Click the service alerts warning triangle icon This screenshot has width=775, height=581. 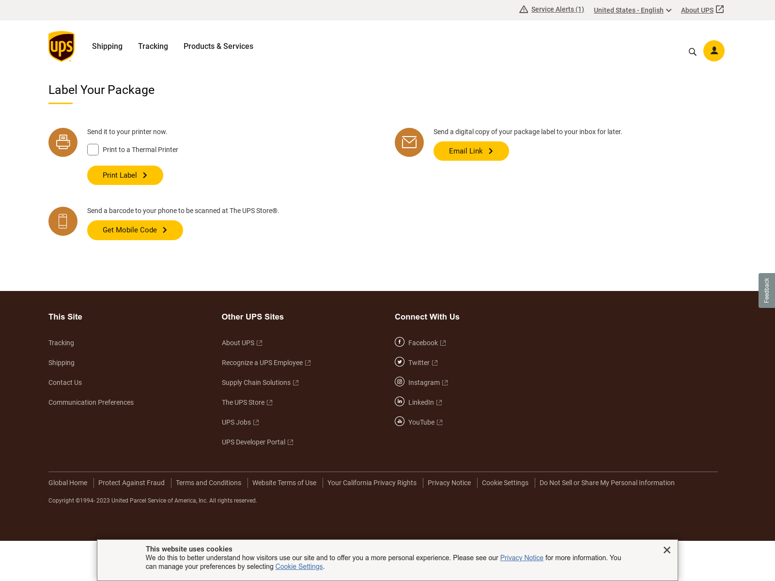524,9
